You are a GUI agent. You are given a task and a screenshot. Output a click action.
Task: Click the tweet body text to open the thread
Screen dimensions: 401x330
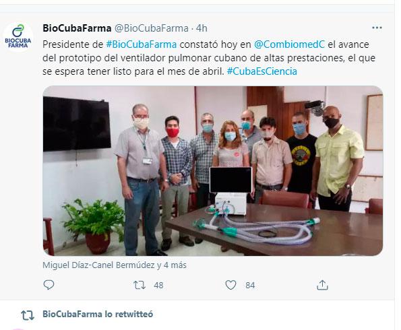click(x=209, y=58)
